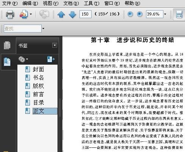
Task: Click the bookmark icon beside 版权
Action: [x=28, y=86]
